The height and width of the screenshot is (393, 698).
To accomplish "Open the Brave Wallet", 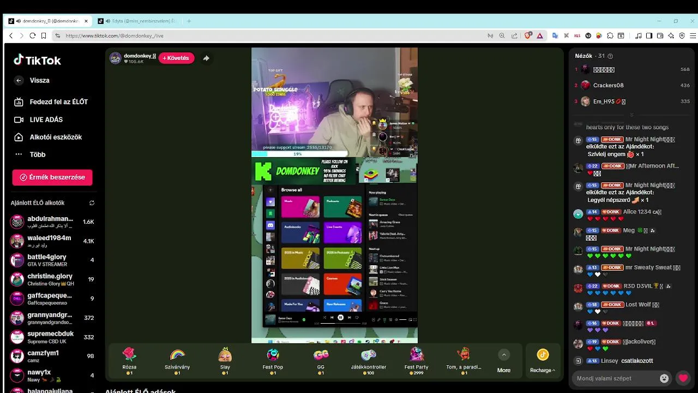I will tap(660, 35).
